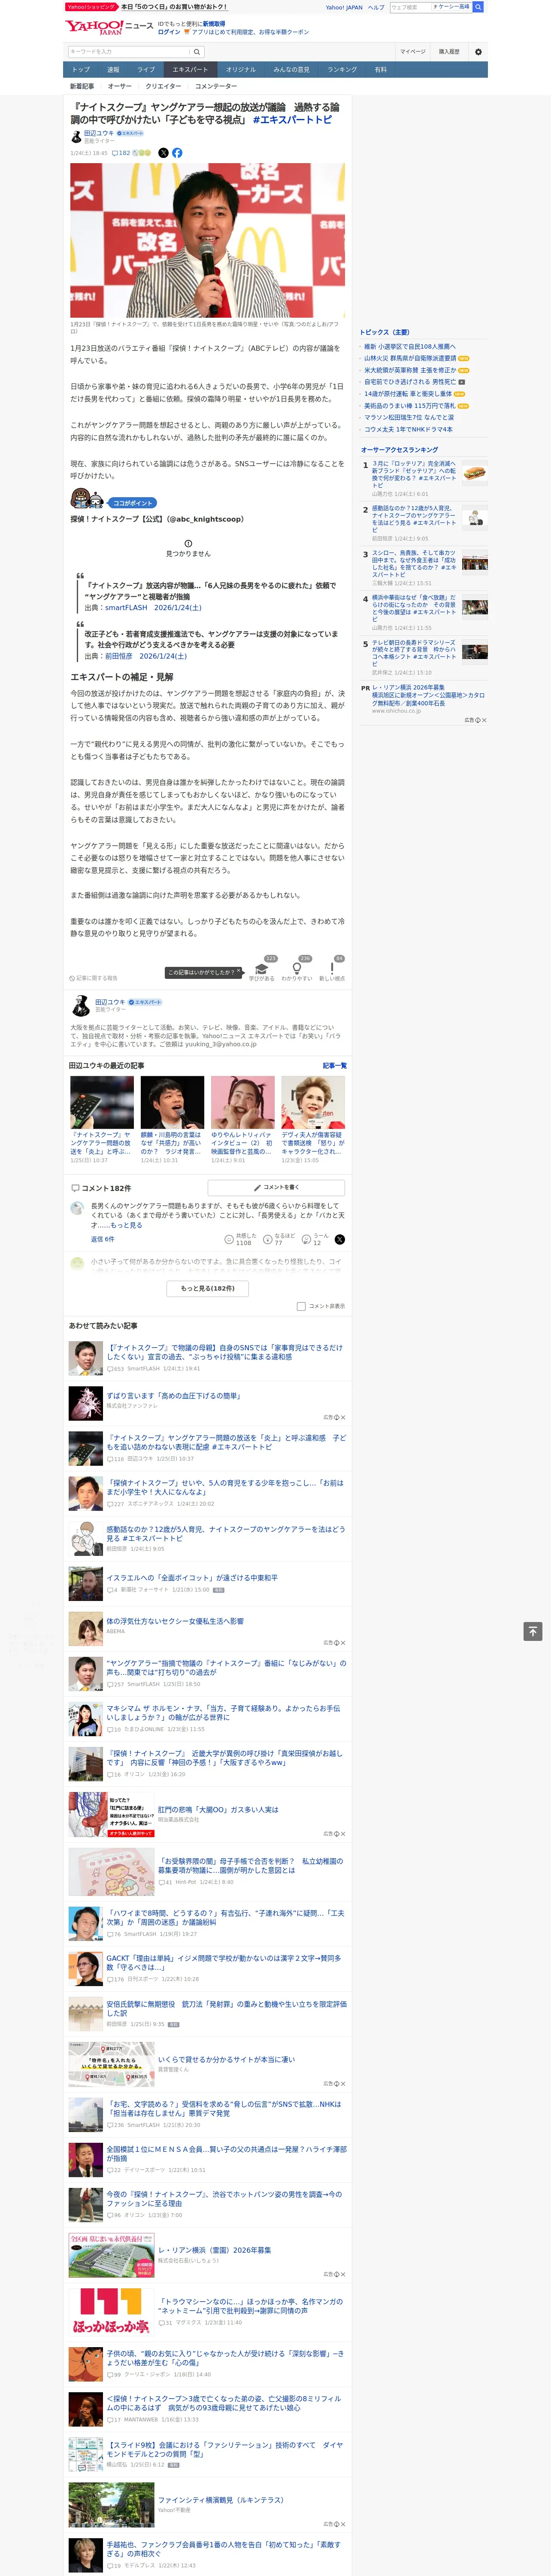Image resolution: width=551 pixels, height=2576 pixels.
Task: Click the #エキスパートトピ hashtag in headline
Action: [292, 120]
